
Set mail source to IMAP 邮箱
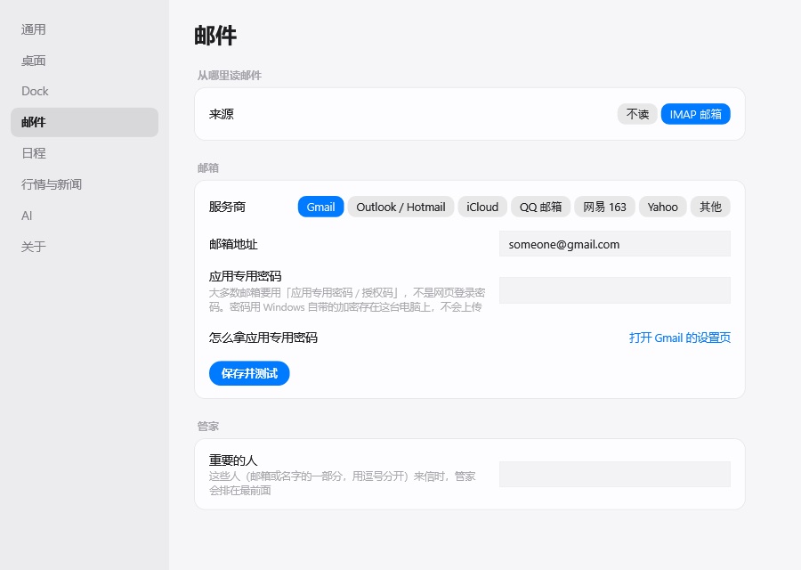[696, 114]
